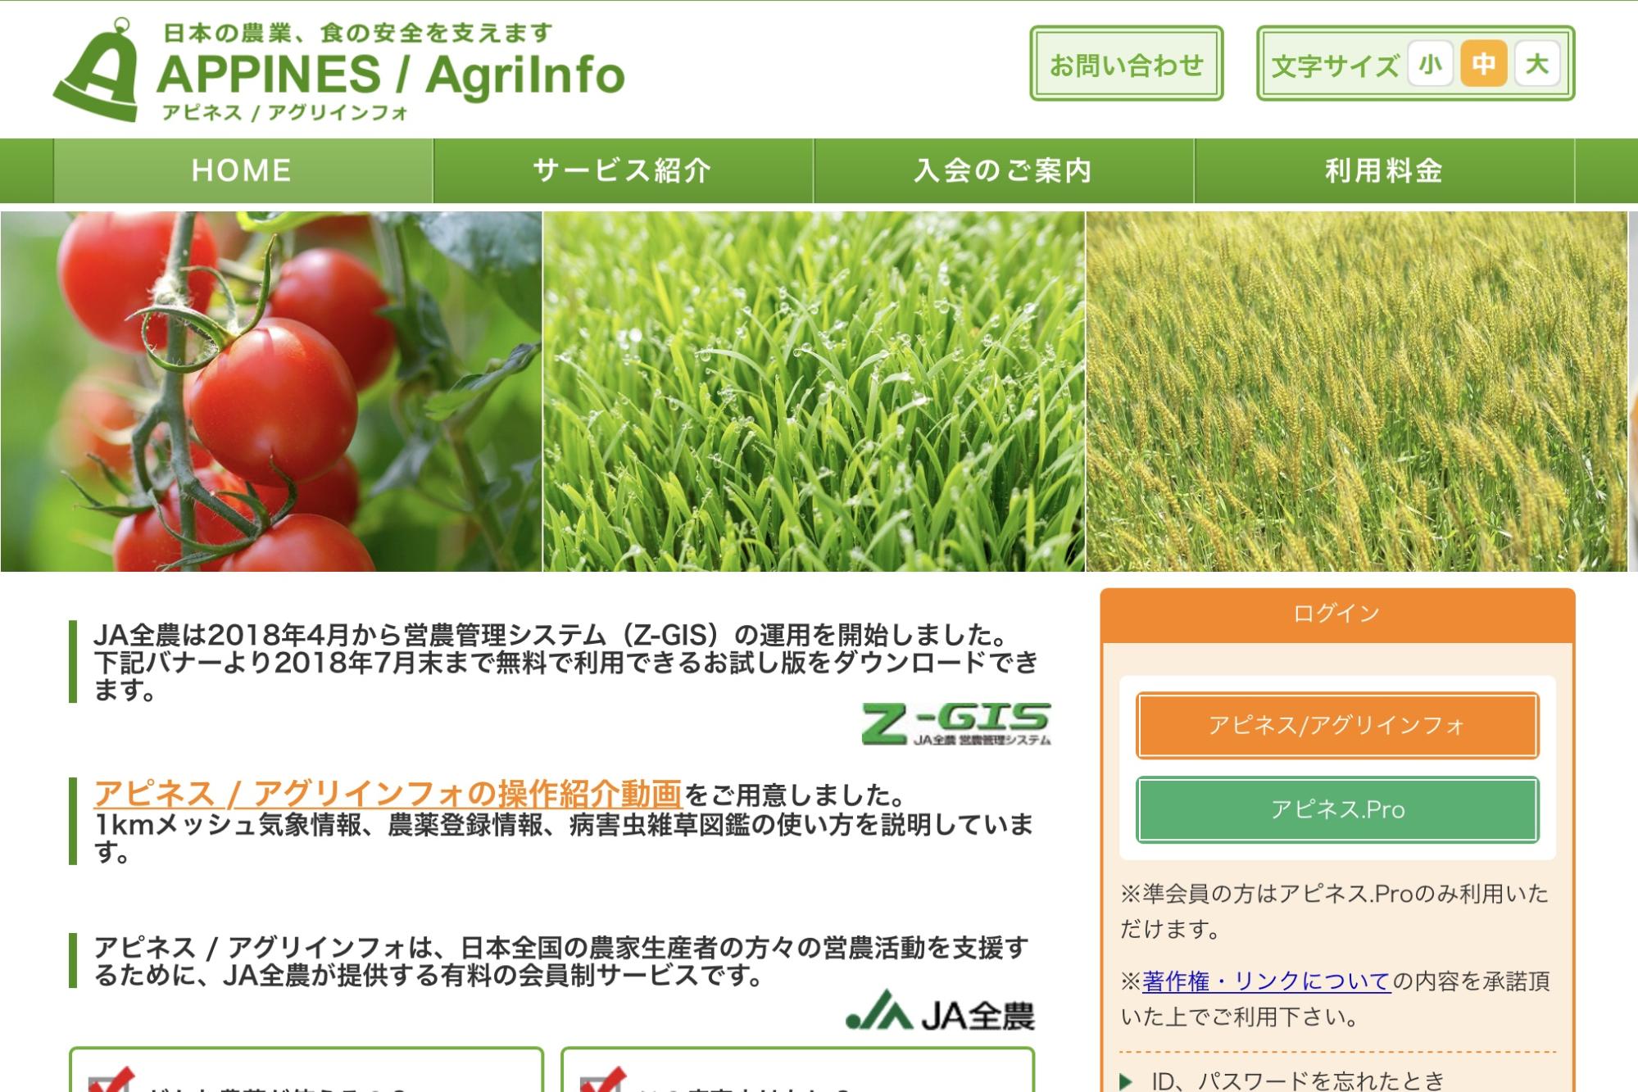Set text size to 大 (large)
Viewport: 1638px width, 1092px height.
click(1537, 64)
